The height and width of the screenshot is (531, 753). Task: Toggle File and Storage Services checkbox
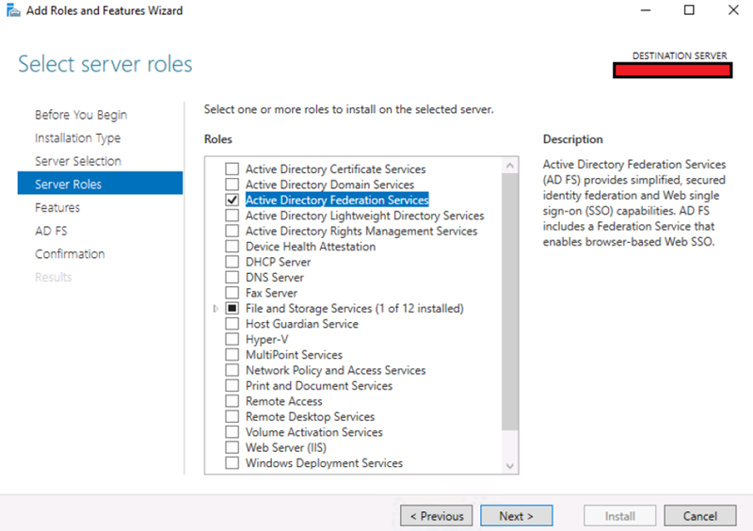(x=232, y=308)
